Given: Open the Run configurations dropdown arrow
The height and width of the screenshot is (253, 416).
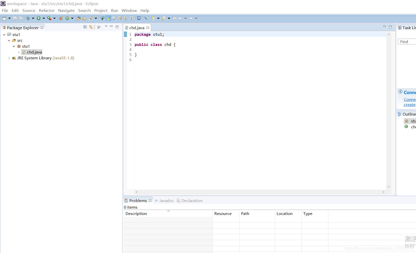Looking at the screenshot, I should pyautogui.click(x=44, y=18).
